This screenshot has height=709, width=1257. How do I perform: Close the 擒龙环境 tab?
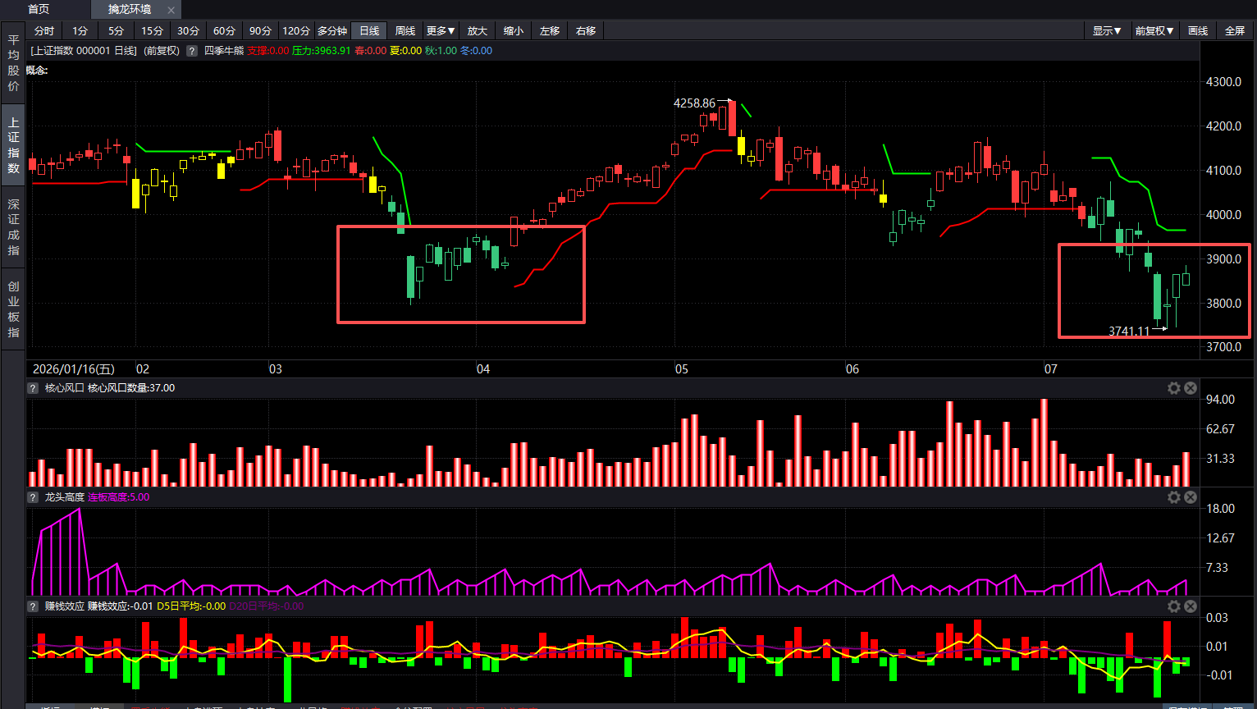(x=171, y=10)
